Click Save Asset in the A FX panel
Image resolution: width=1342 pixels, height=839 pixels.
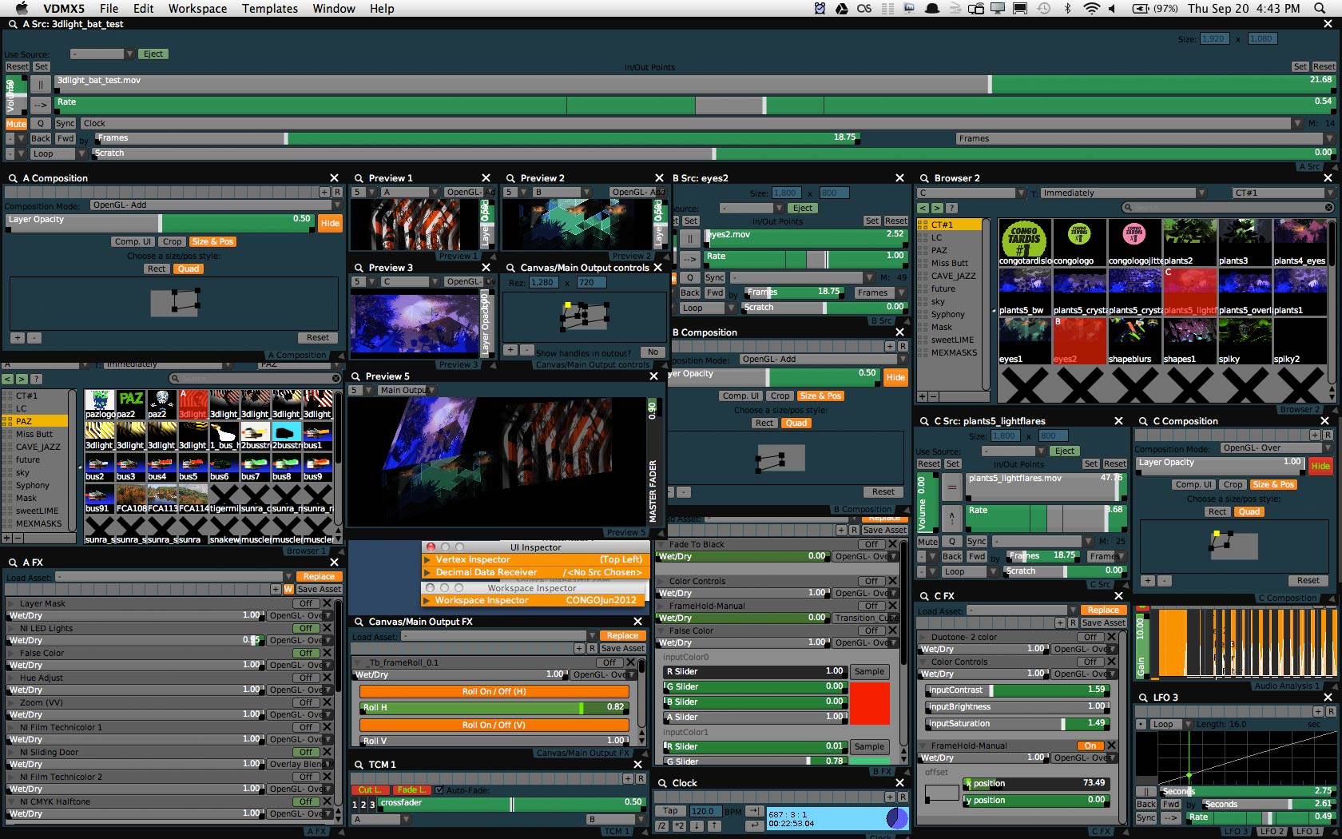[x=319, y=590]
